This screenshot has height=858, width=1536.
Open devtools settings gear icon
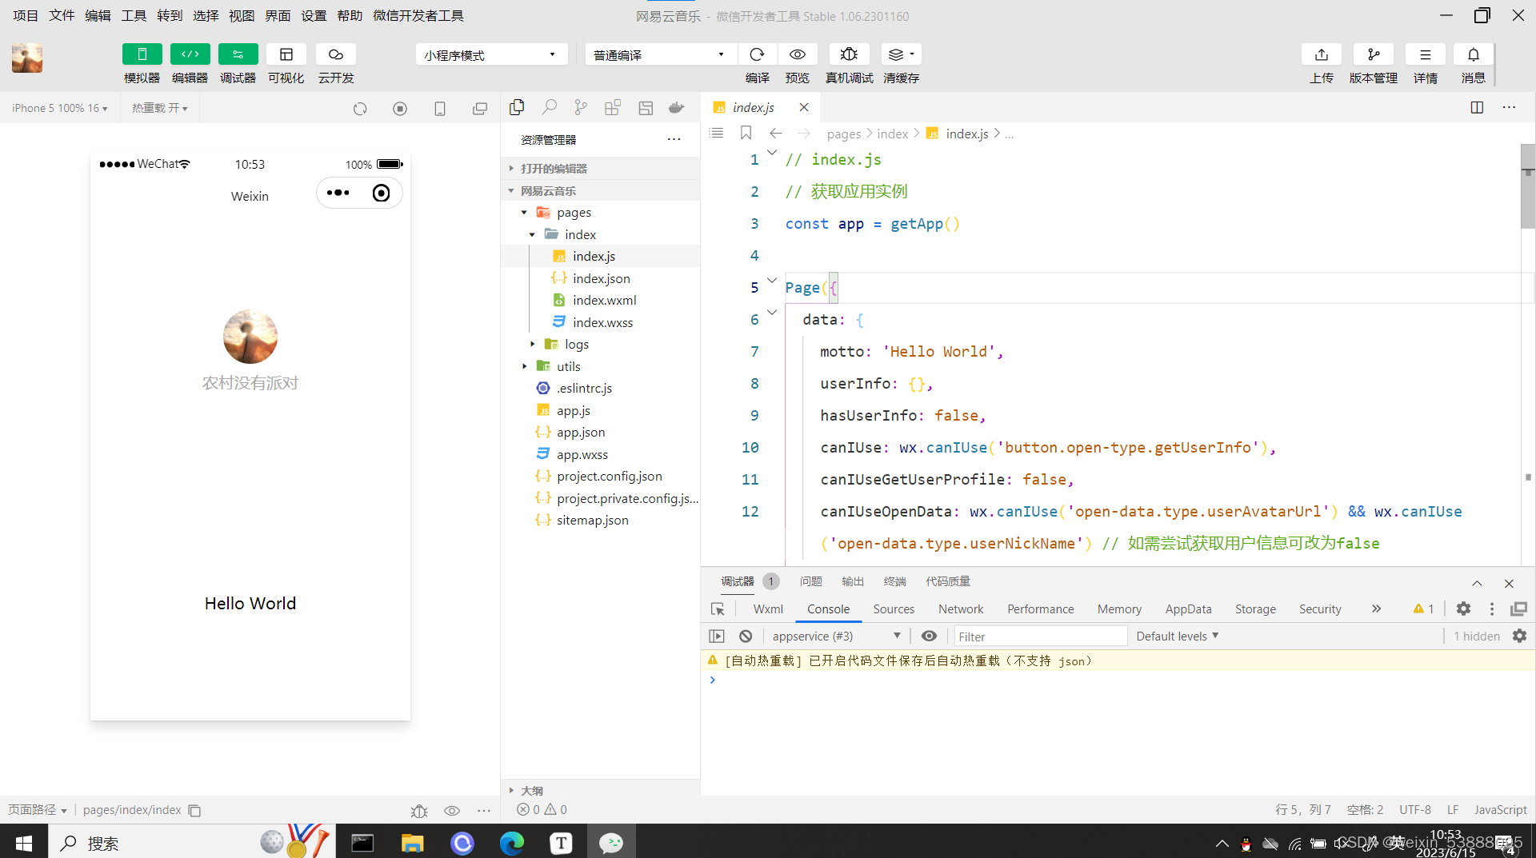(x=1463, y=609)
